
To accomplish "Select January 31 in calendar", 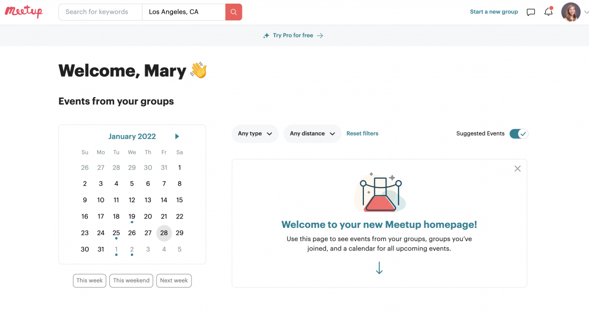I will coord(100,249).
